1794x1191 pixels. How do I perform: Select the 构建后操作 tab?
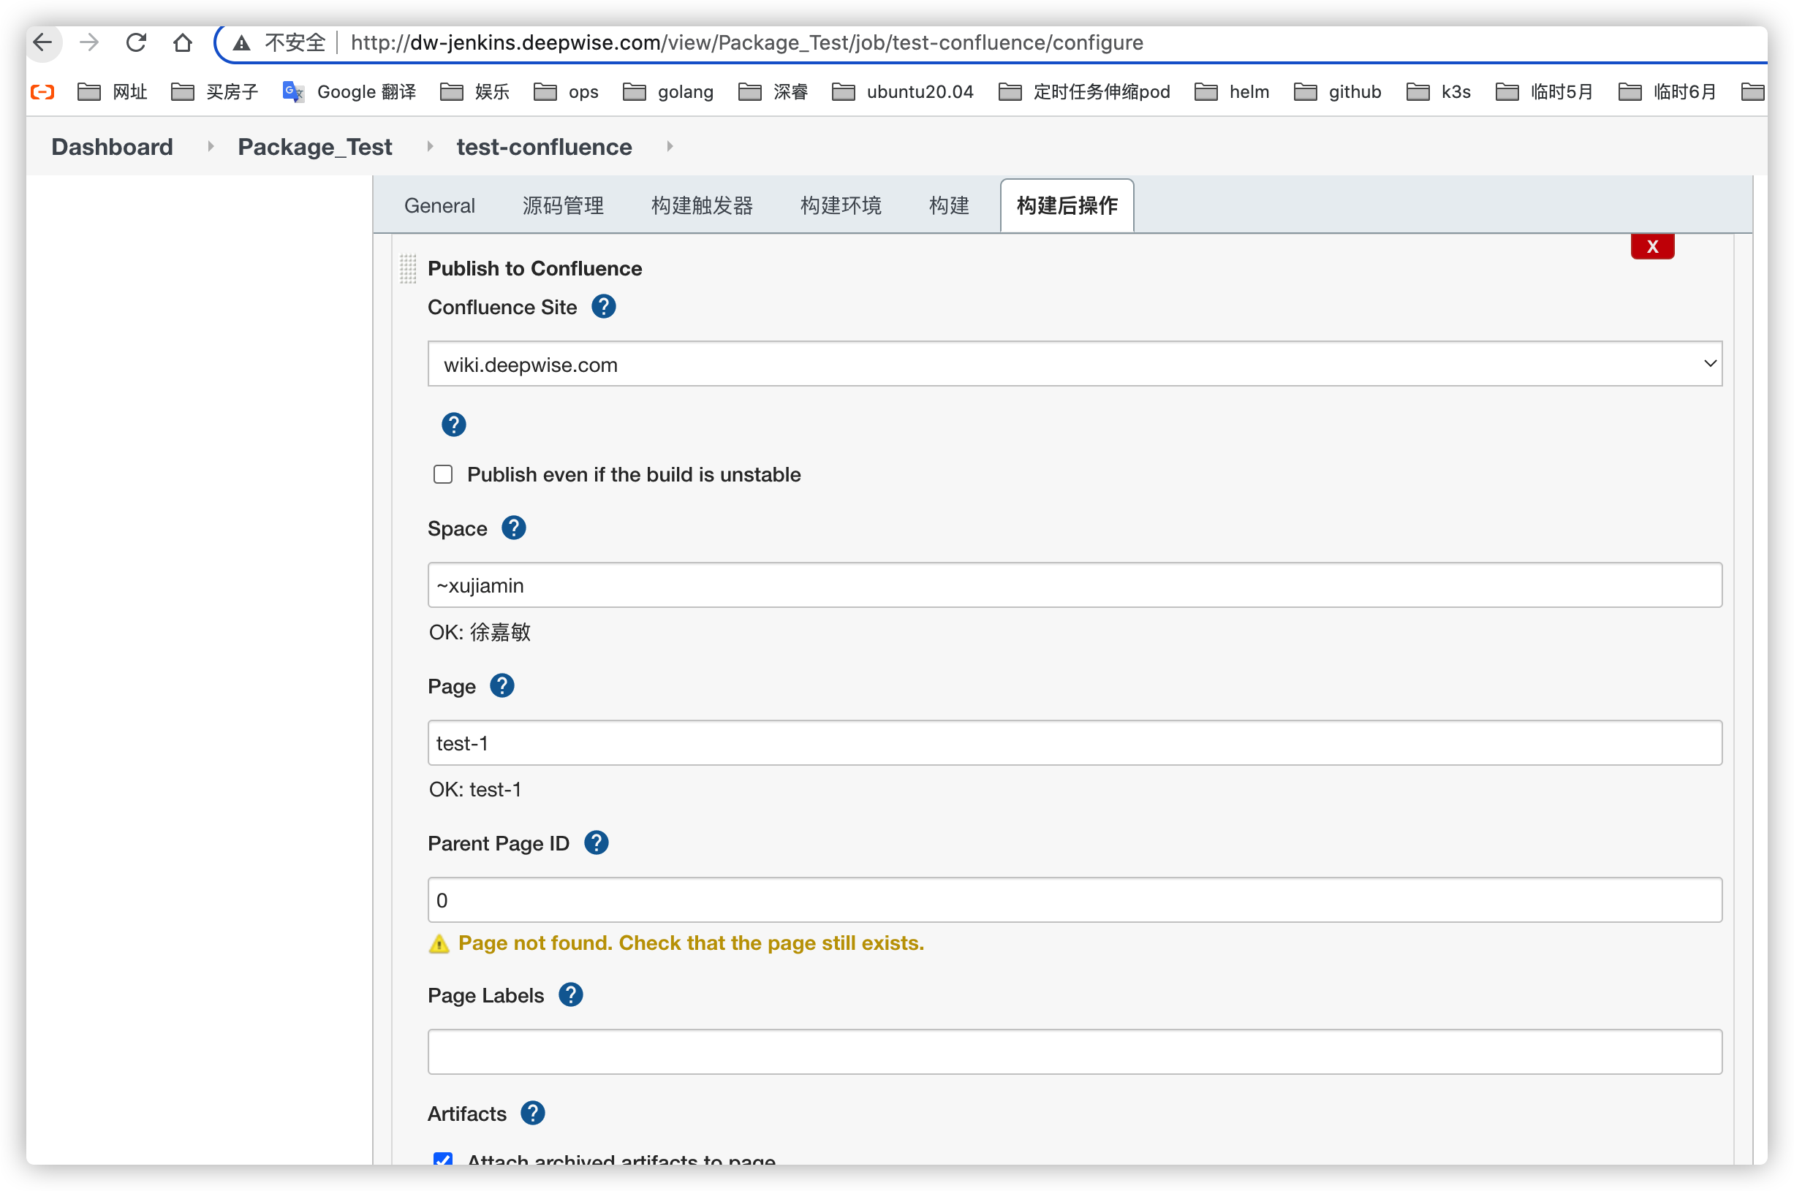pos(1067,206)
